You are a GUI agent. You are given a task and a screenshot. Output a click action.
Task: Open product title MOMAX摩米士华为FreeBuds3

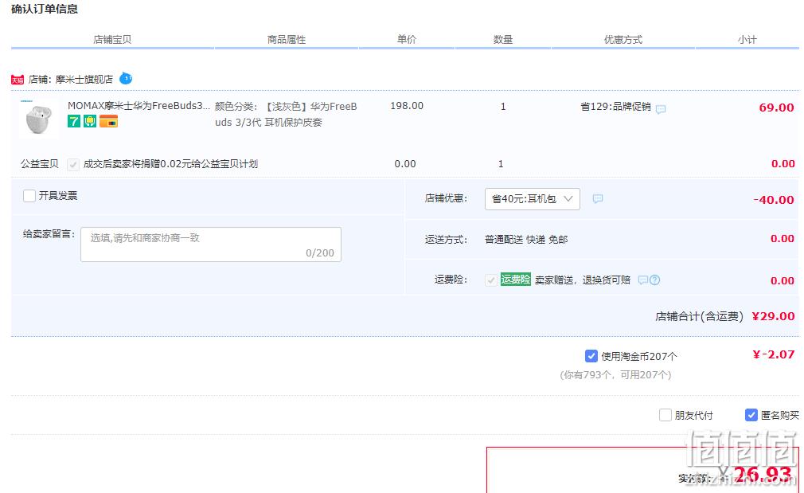(x=139, y=106)
